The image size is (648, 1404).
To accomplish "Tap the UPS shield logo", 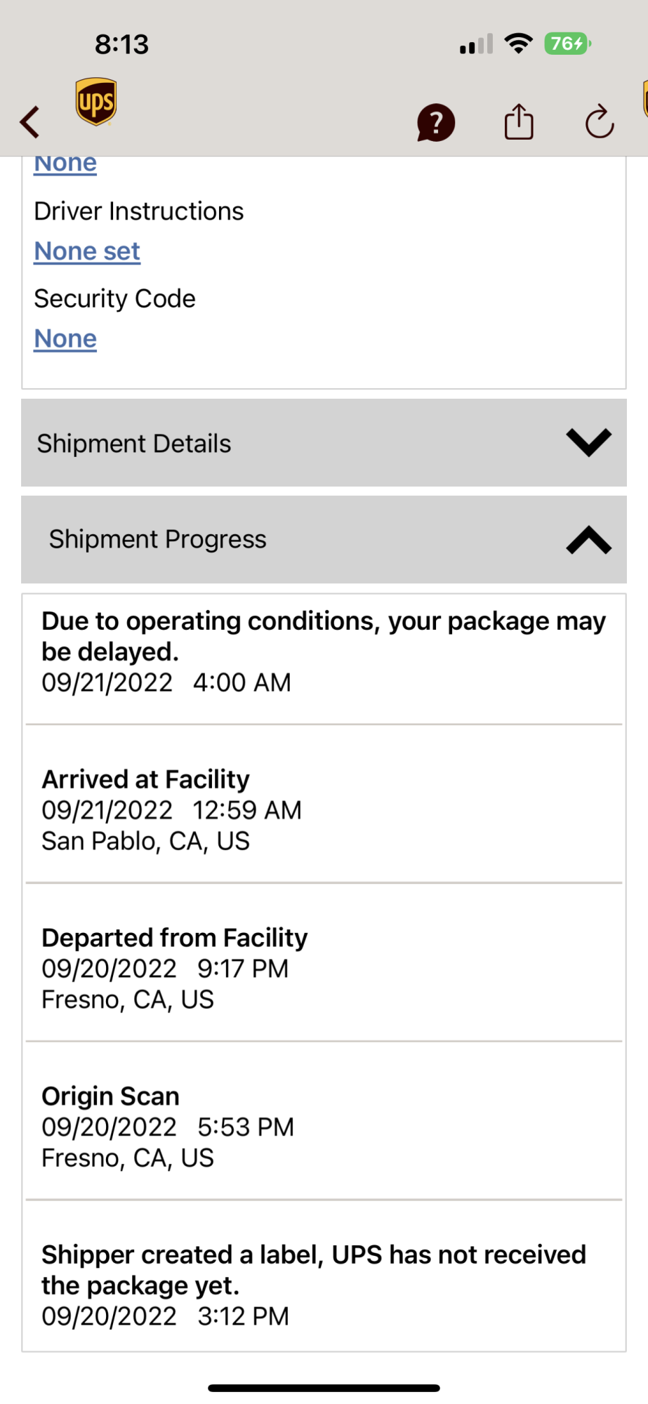I will tap(96, 102).
